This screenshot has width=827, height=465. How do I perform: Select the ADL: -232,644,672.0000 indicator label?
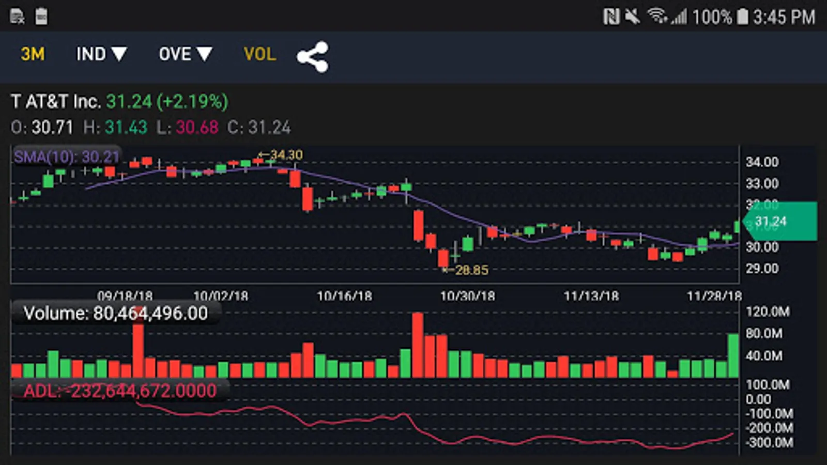click(120, 391)
